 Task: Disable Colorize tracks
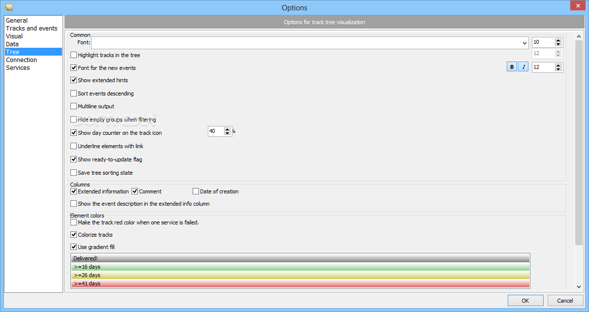coord(74,235)
